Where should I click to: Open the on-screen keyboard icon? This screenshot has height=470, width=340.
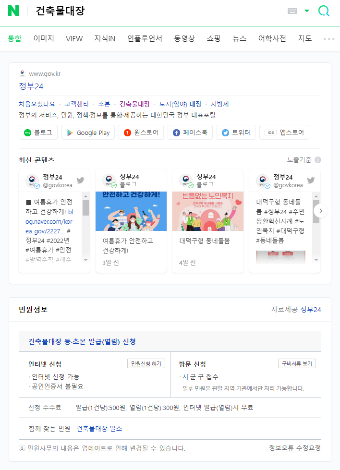(292, 11)
